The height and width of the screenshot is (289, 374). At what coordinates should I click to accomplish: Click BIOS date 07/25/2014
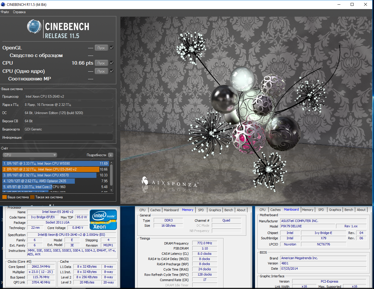coord(323,269)
